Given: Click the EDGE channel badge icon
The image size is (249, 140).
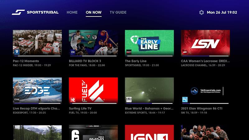Looking at the screenshot, I should [17, 100].
